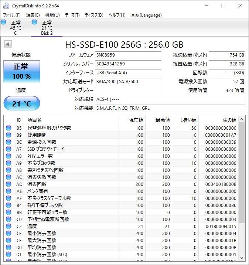Click raw value 0004001B000B in 消去回数 row
The height and width of the screenshot is (265, 249).
tap(221, 184)
